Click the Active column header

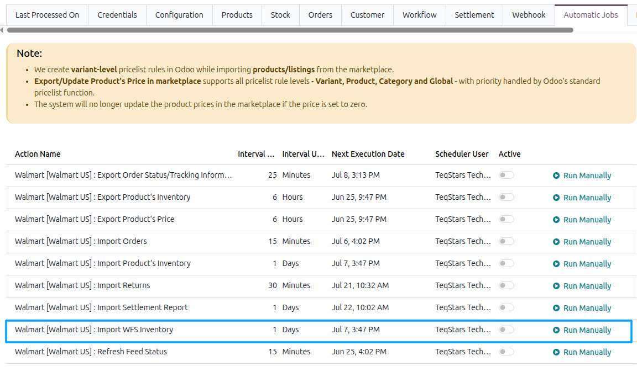point(509,154)
